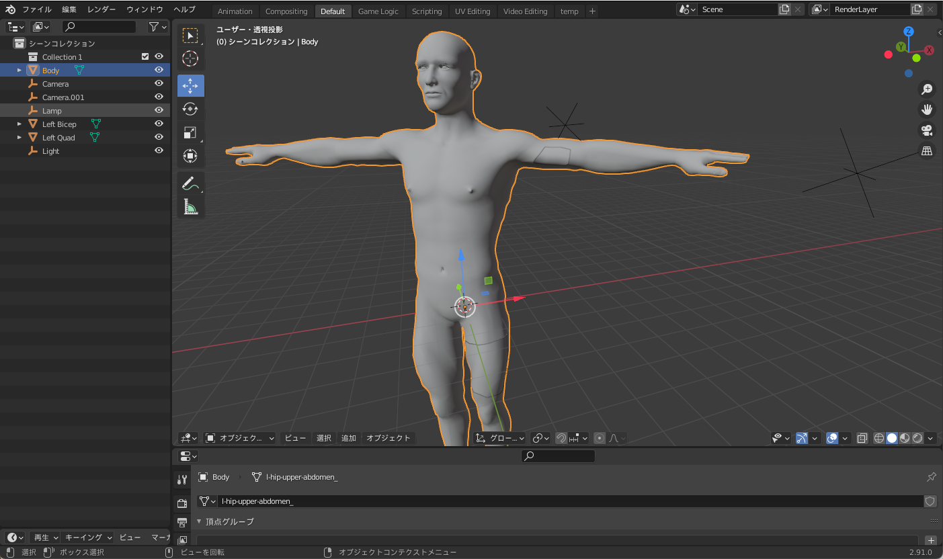Viewport: 943px width, 559px height.
Task: Pick the Measure tool
Action: click(x=190, y=207)
